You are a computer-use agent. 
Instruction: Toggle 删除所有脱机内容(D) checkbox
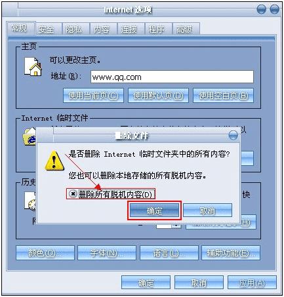tap(73, 193)
